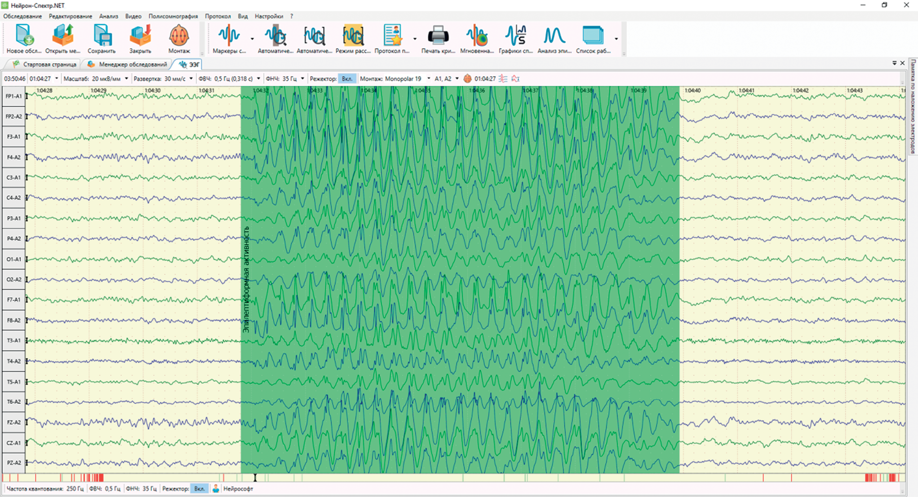Click the first Автоматиче... icon with magnifier
The image size is (918, 497).
tap(275, 35)
